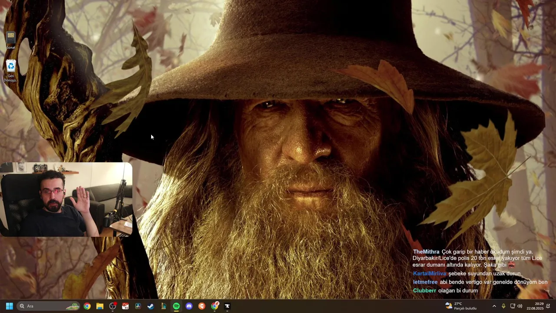Open Discord from the taskbar
The width and height of the screenshot is (556, 313).
coord(189,306)
